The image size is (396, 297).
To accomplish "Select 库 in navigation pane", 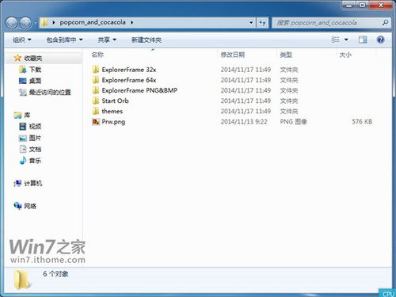I will click(x=27, y=115).
